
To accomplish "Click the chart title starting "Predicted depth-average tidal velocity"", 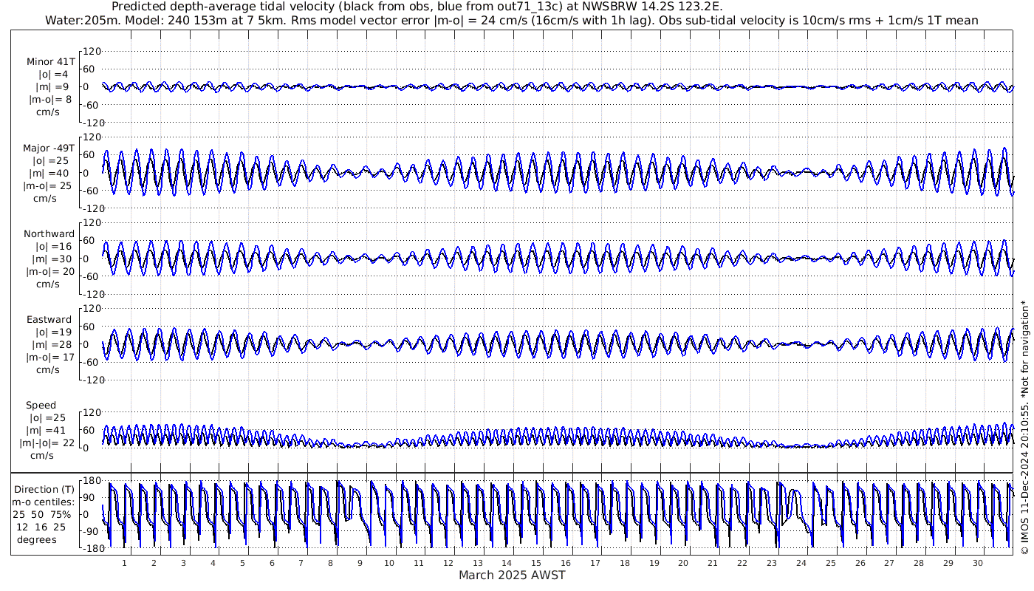I will pyautogui.click(x=417, y=7).
